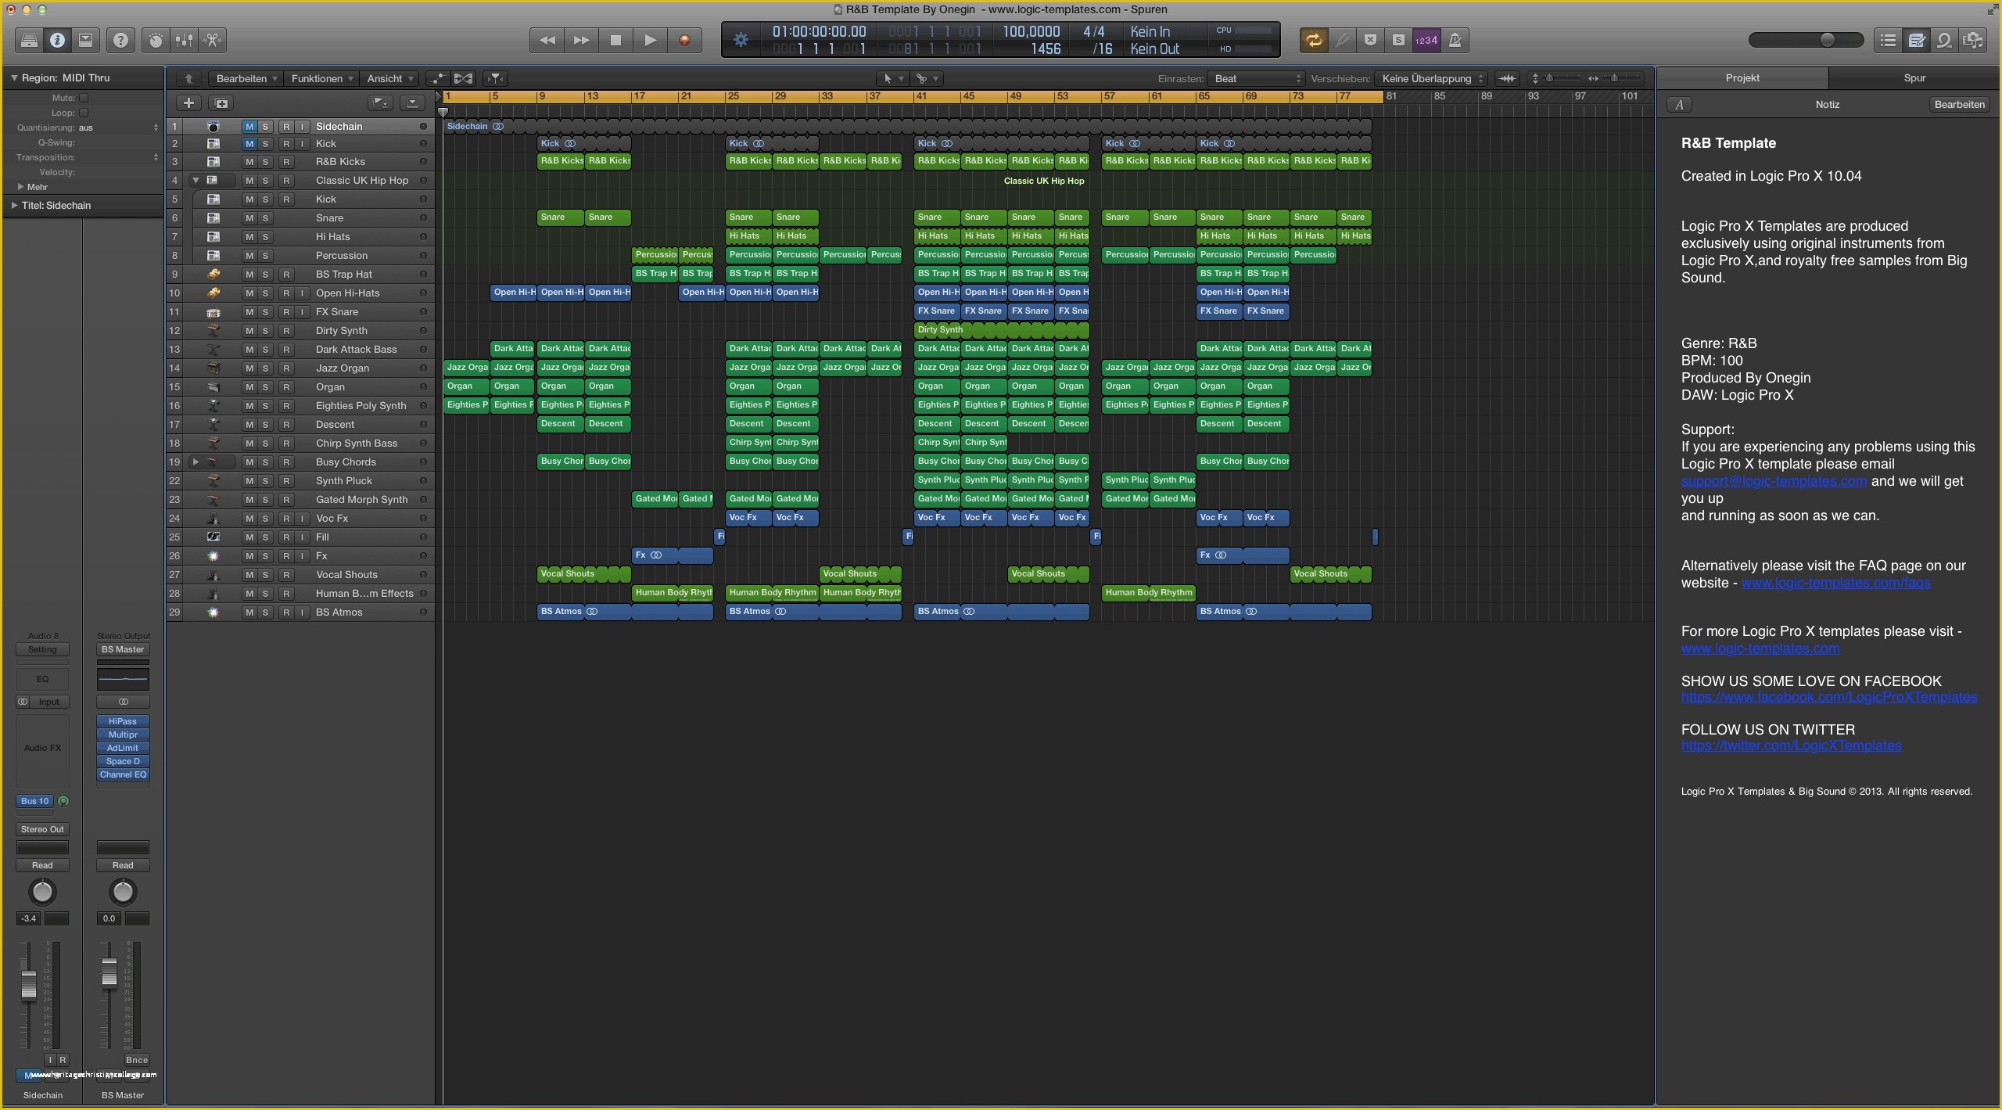Screen dimensions: 2002x1110
Task: Open Verschieben Keine Überlappung dropdown
Action: 1431,78
